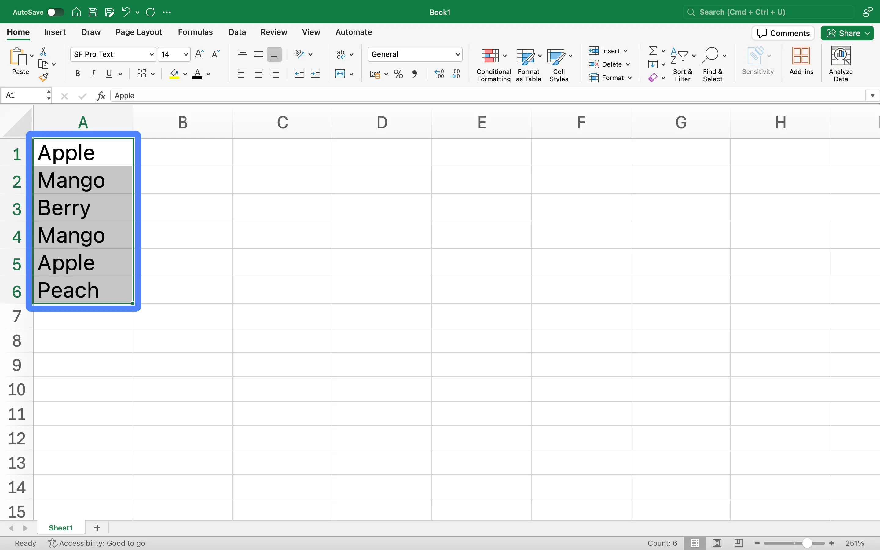The image size is (880, 550).
Task: Switch to the Draw tab
Action: 91,32
